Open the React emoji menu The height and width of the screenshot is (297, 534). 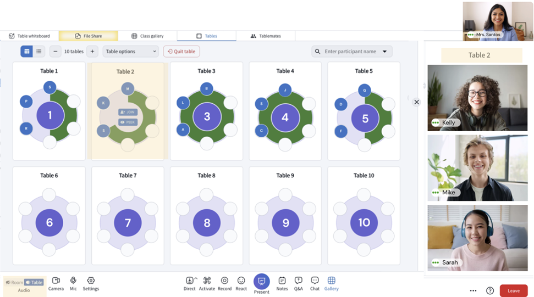241,281
